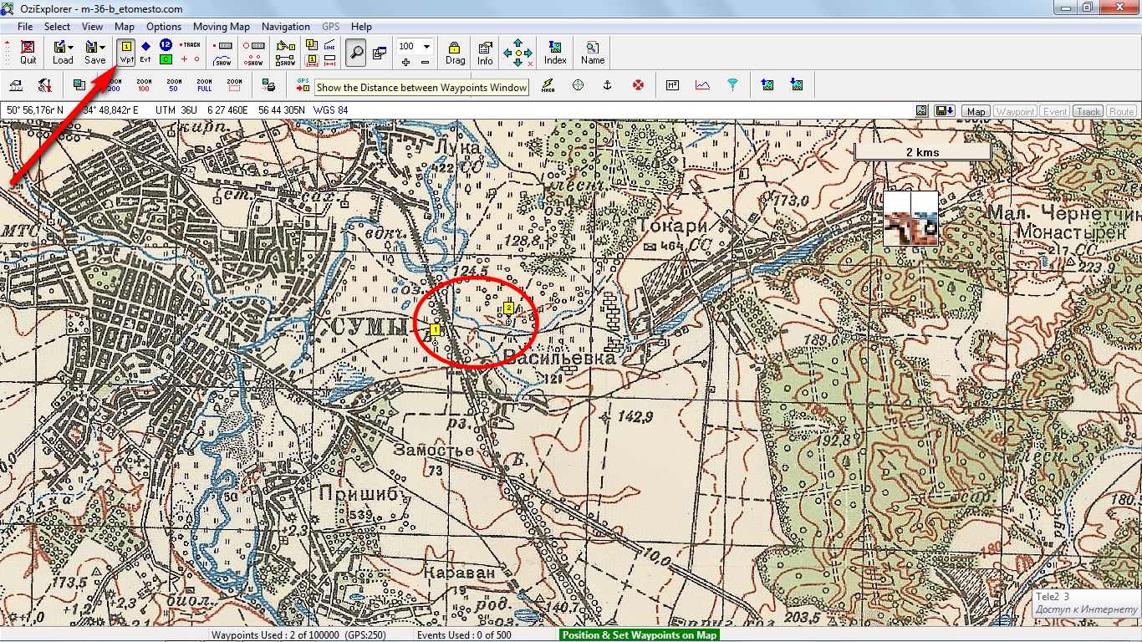Click the map icon with up arrow
The height and width of the screenshot is (642, 1142).
click(x=767, y=84)
